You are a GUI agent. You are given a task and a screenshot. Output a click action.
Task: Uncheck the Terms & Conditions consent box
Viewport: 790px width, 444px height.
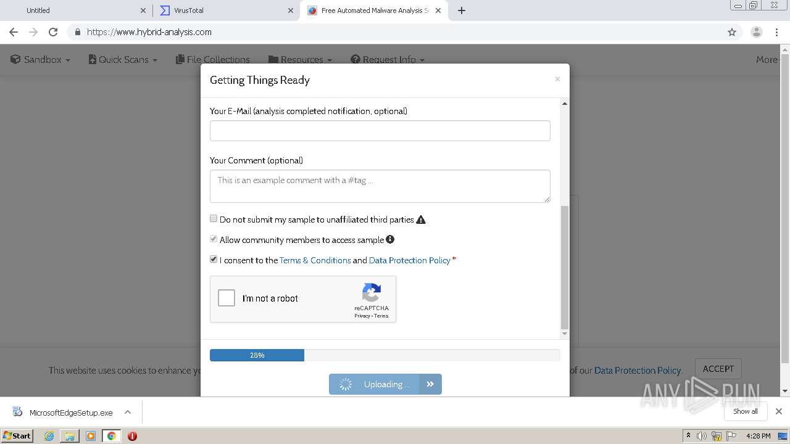click(214, 260)
